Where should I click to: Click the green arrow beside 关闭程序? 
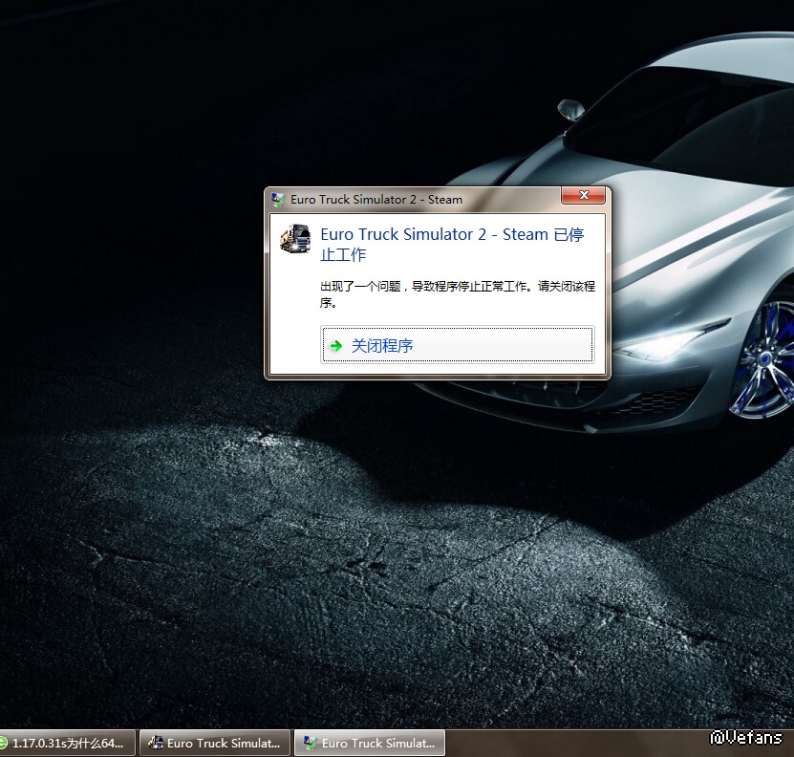tap(335, 346)
